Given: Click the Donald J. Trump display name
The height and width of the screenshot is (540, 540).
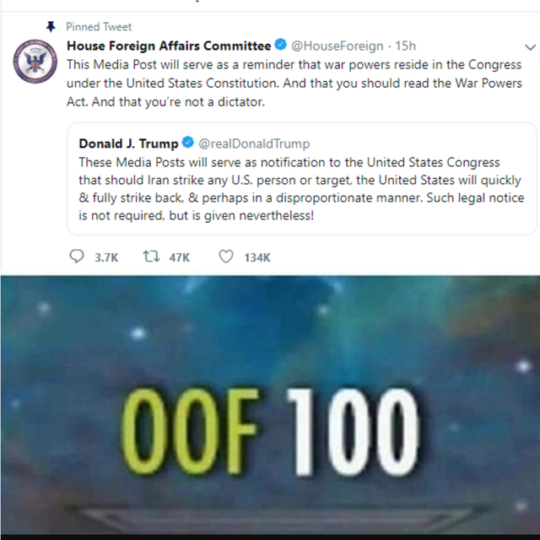Looking at the screenshot, I should (129, 143).
